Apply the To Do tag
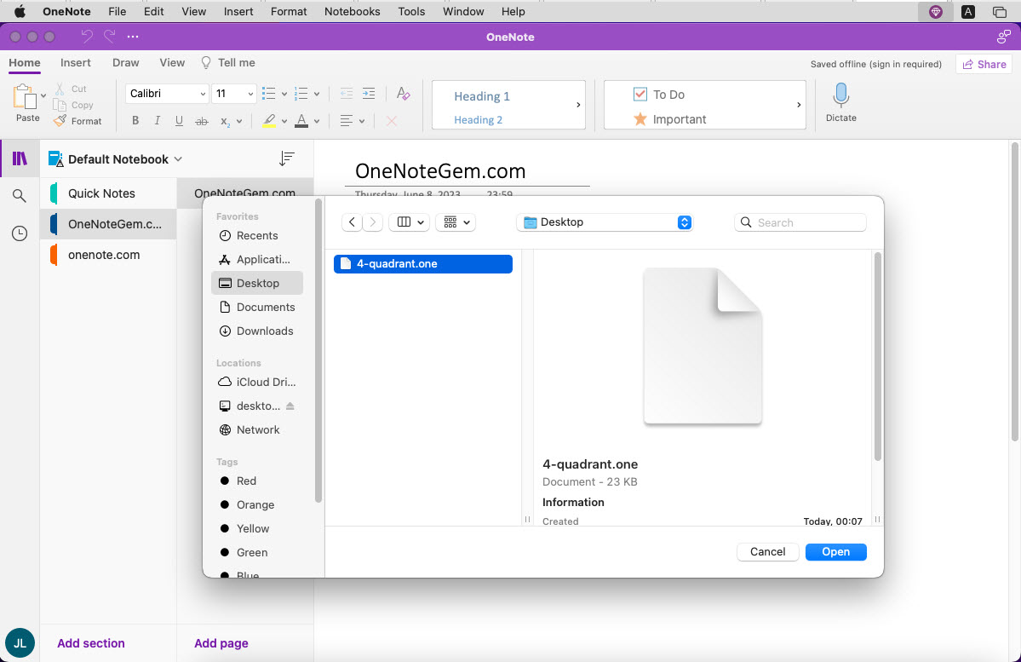This screenshot has height=662, width=1021. pyautogui.click(x=659, y=95)
